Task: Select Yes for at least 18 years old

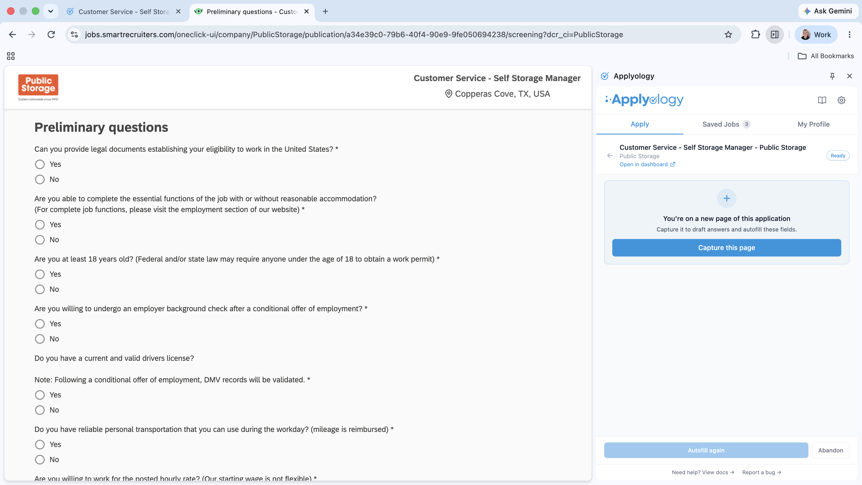Action: (x=40, y=274)
